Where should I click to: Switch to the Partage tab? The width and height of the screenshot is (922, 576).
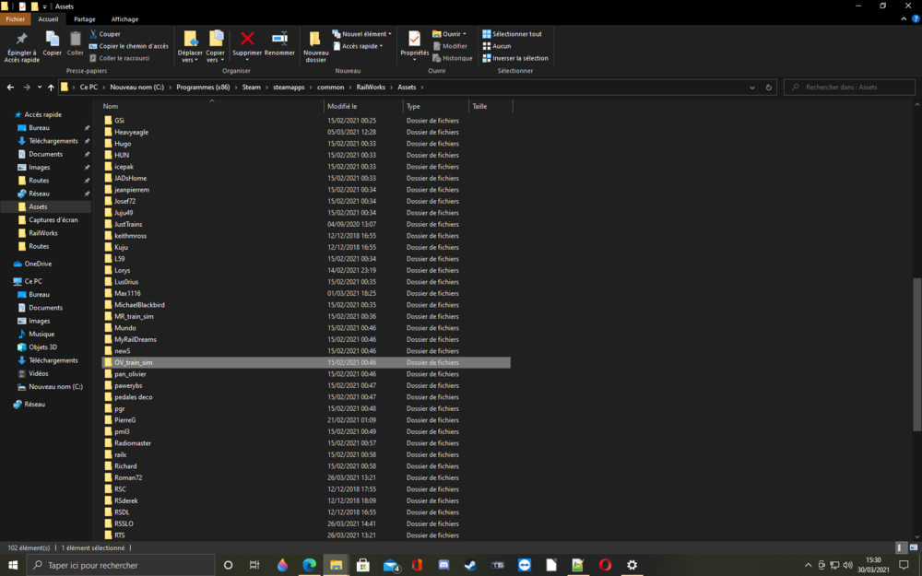(85, 19)
